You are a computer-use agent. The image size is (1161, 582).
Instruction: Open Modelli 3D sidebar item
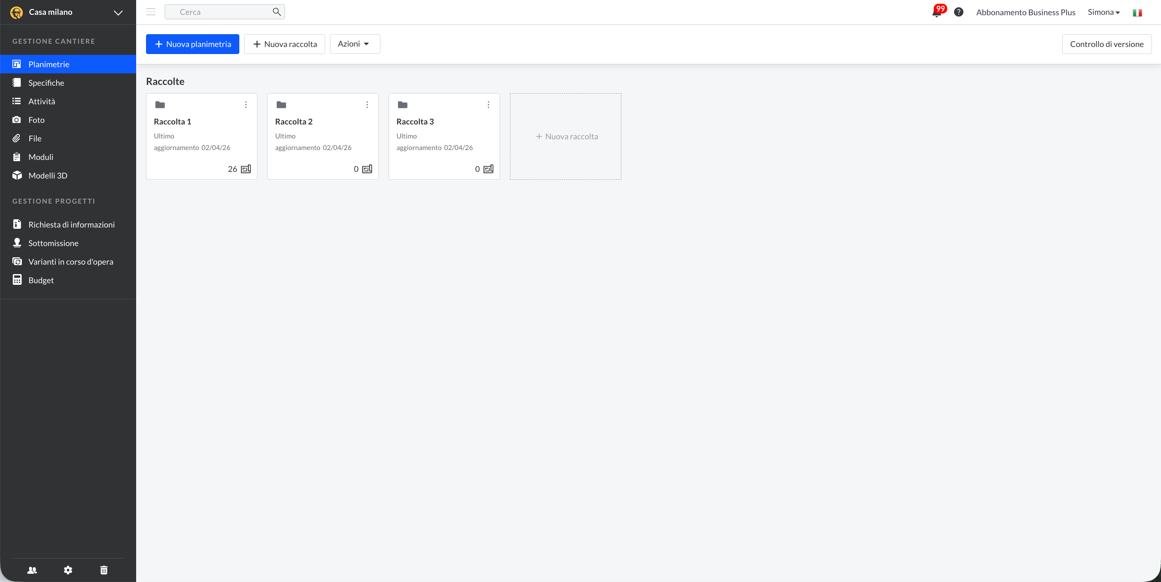[48, 176]
